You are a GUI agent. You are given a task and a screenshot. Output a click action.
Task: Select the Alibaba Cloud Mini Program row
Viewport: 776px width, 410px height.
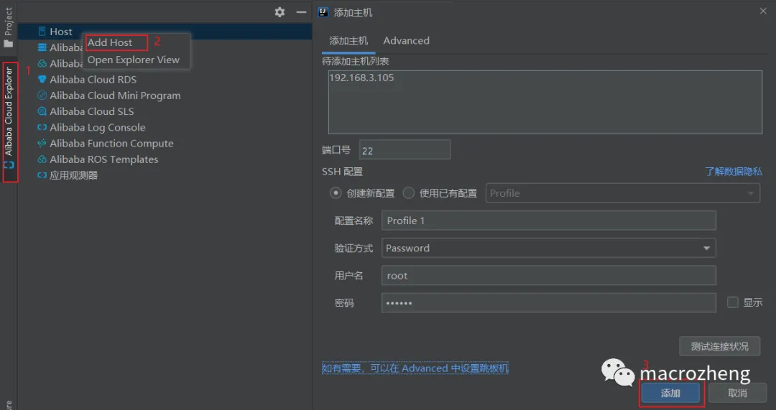pyautogui.click(x=165, y=95)
